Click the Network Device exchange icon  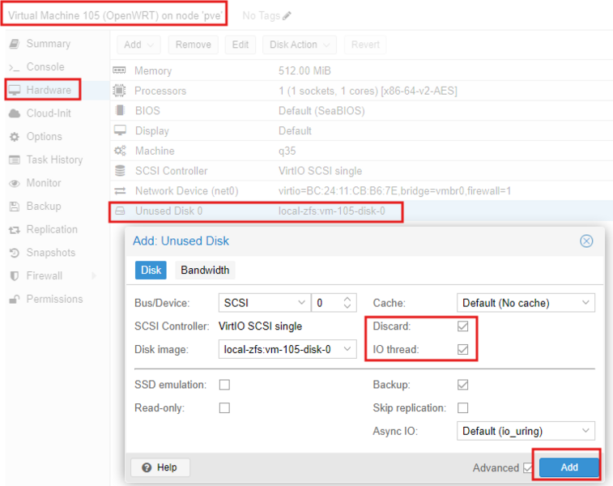[x=120, y=191]
